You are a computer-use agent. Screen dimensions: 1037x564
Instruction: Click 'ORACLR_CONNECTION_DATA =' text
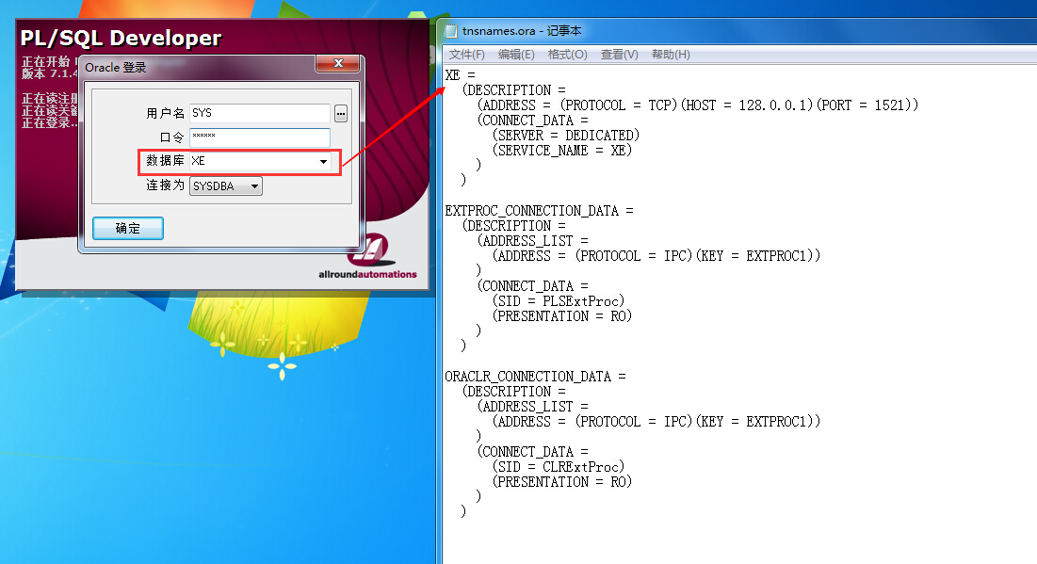tap(535, 377)
